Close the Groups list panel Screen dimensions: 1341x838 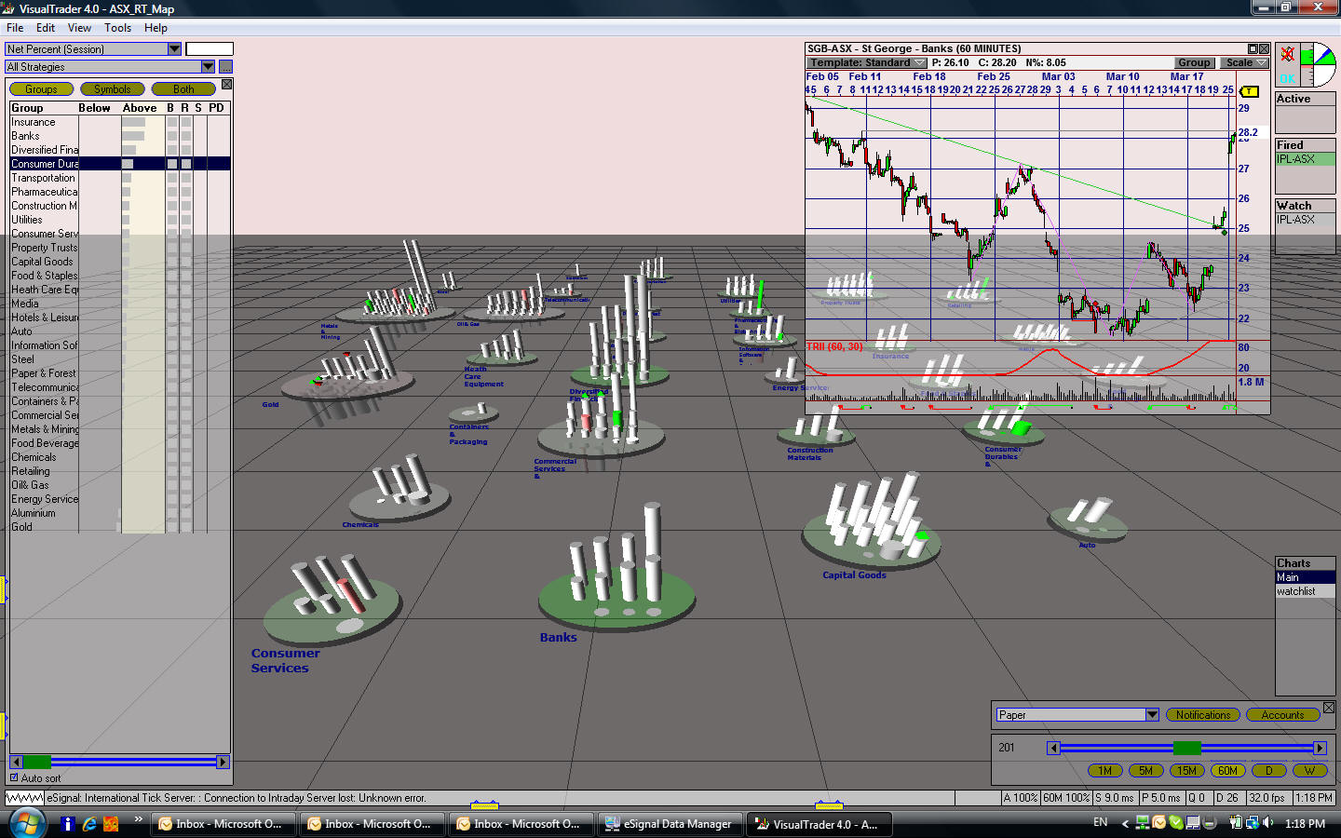(x=226, y=85)
